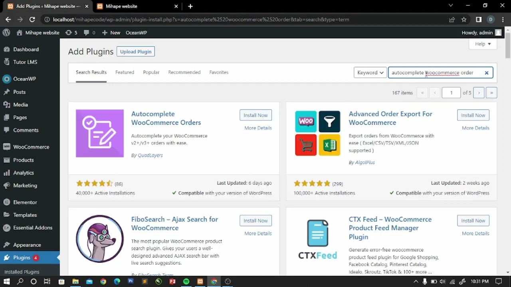Viewport: 511px width, 287px height.
Task: Open OceanWP in the admin bar
Action: tap(136, 33)
